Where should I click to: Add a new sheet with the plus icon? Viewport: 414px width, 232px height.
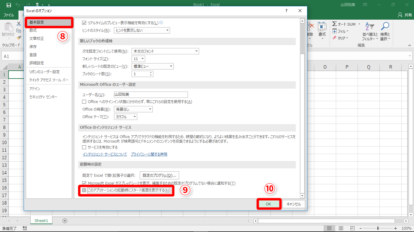point(65,221)
